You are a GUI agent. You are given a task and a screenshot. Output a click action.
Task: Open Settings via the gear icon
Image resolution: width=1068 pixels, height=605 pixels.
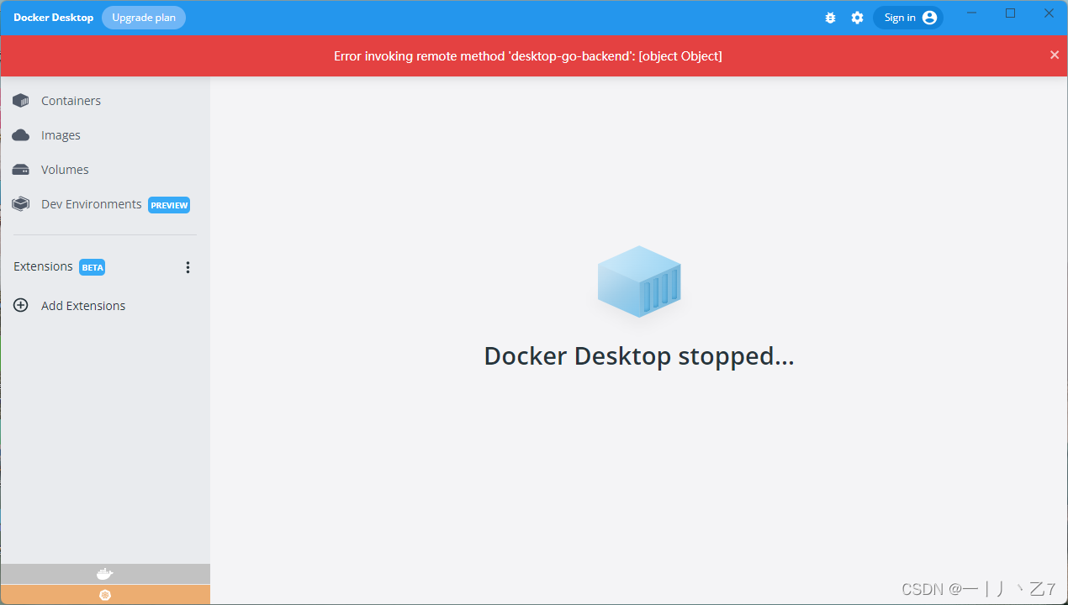[857, 18]
